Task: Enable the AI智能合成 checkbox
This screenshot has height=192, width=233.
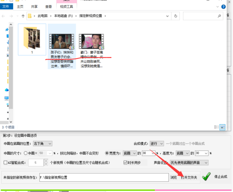Action: (5, 163)
